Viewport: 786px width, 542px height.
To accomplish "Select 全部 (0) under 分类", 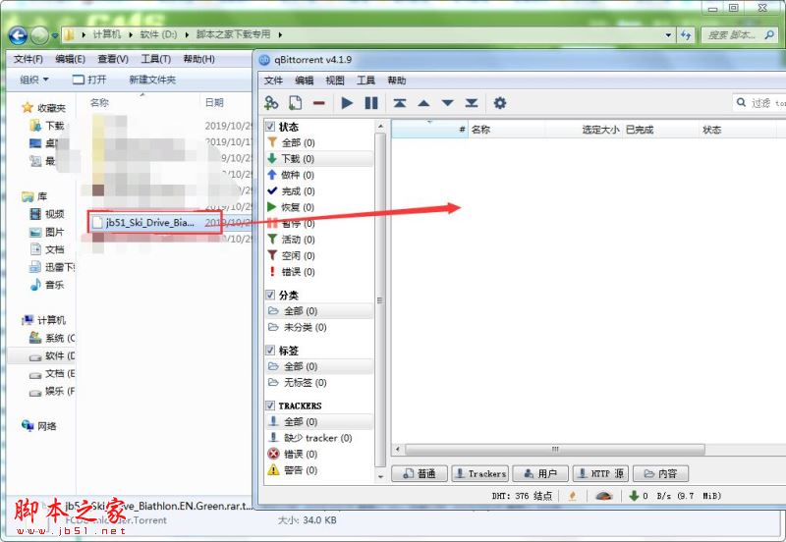I will (319, 311).
